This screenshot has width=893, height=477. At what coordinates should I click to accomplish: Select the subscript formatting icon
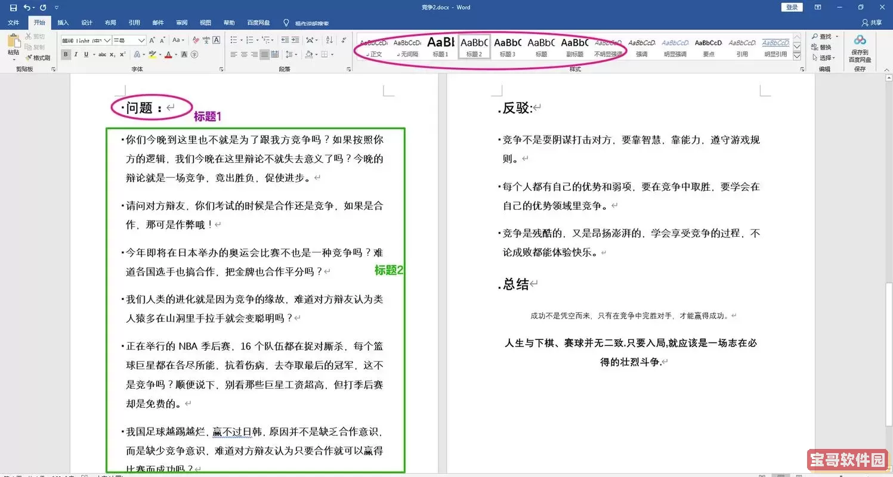(112, 54)
